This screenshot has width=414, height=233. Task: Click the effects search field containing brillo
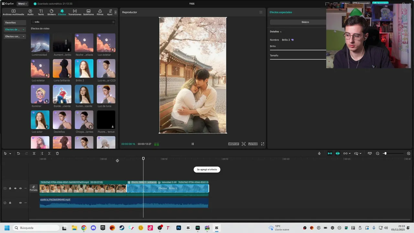coord(73,22)
